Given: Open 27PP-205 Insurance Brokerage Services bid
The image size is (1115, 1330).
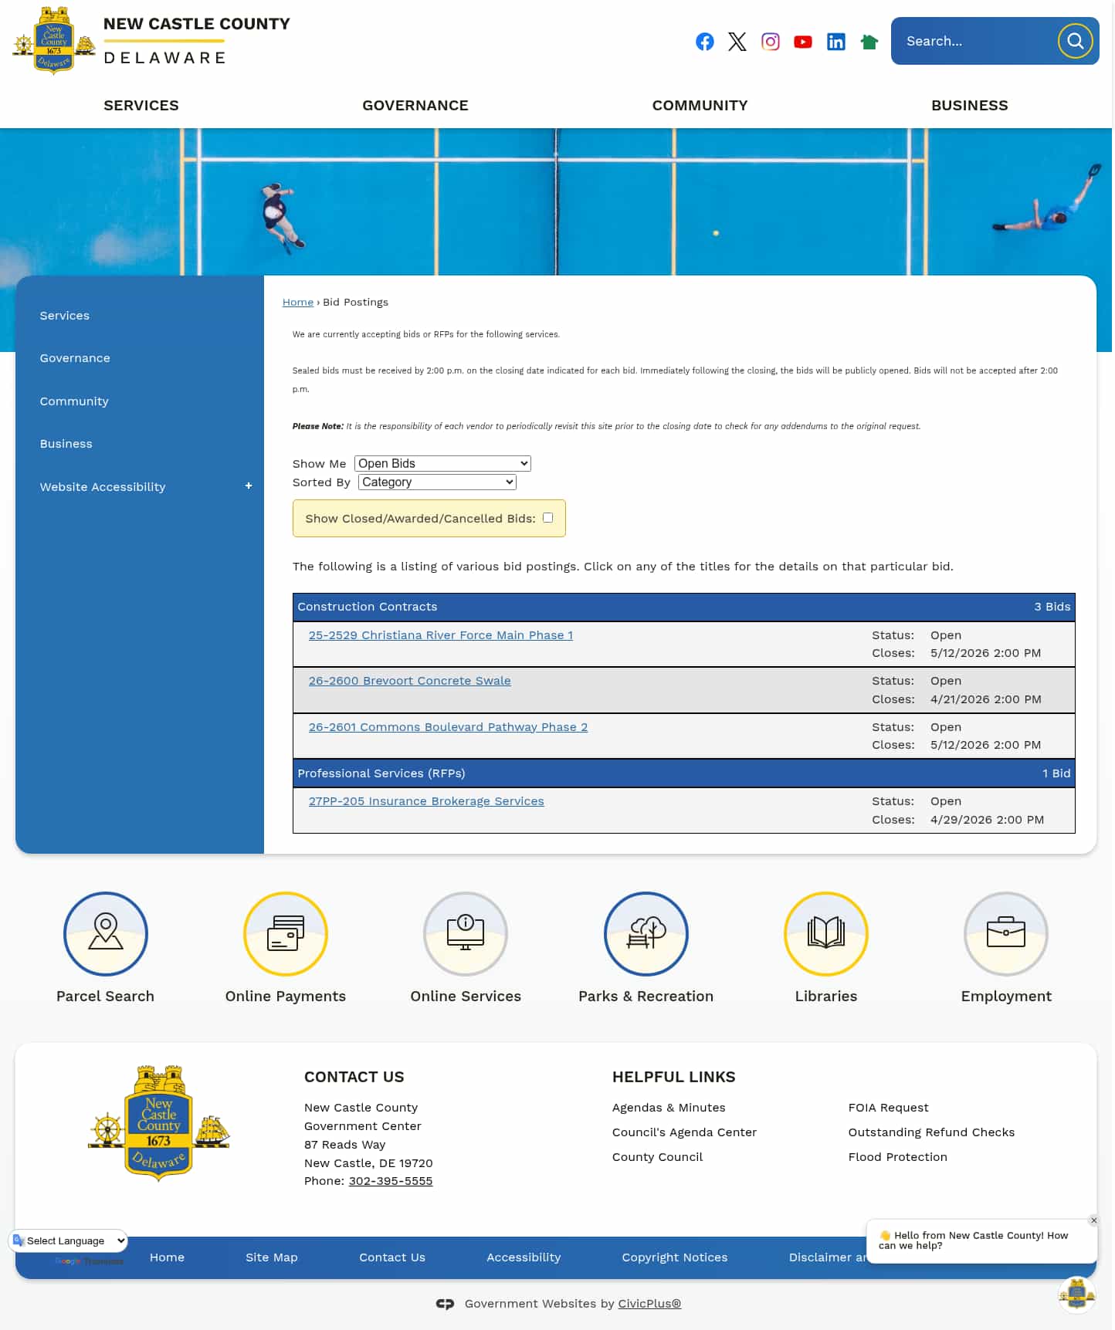Looking at the screenshot, I should click(426, 801).
